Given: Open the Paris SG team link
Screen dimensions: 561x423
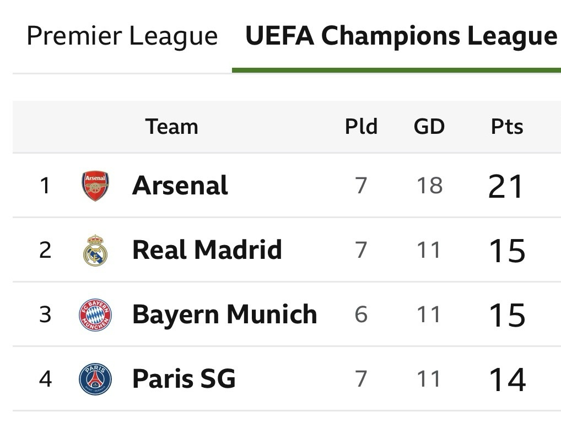Looking at the screenshot, I should pos(184,379).
